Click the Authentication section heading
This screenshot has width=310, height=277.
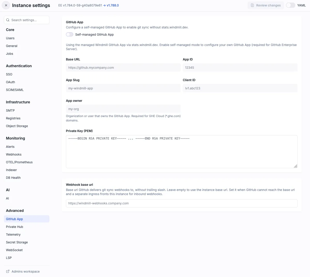click(19, 66)
